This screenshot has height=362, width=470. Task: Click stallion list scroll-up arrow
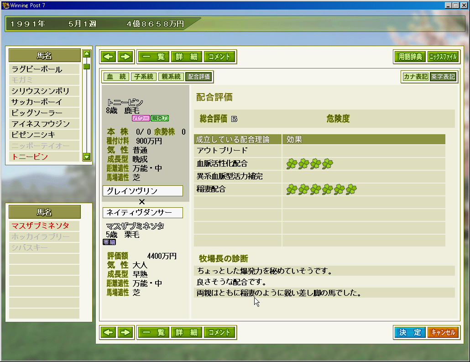pyautogui.click(x=87, y=54)
